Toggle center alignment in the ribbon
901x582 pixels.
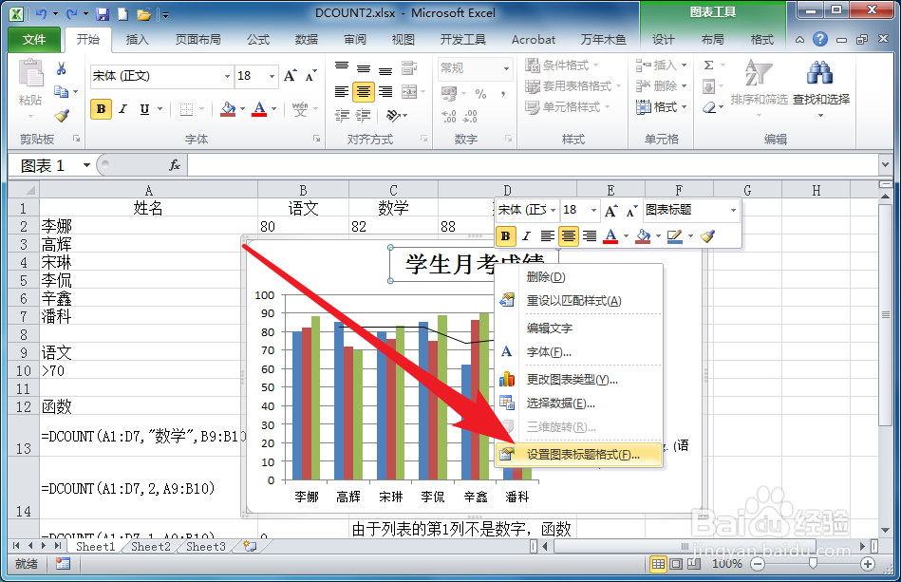[x=364, y=92]
